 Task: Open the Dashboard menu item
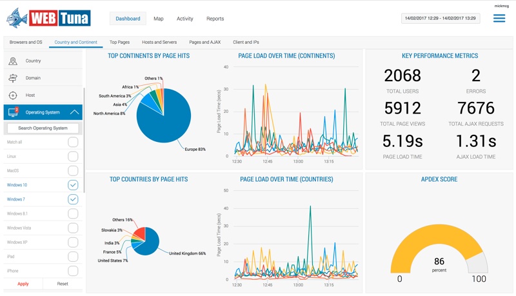(128, 19)
